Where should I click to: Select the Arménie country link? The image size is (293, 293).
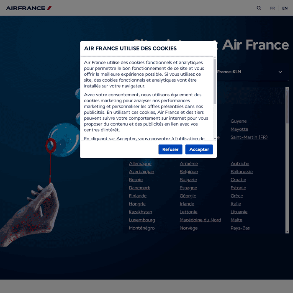[188, 164]
